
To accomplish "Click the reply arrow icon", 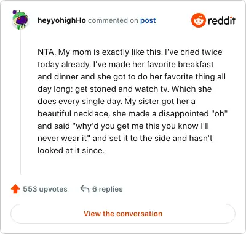I will [x=85, y=189].
